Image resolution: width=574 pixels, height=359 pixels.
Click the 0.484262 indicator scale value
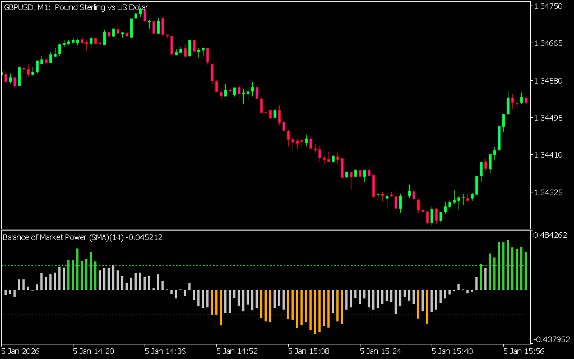point(552,234)
